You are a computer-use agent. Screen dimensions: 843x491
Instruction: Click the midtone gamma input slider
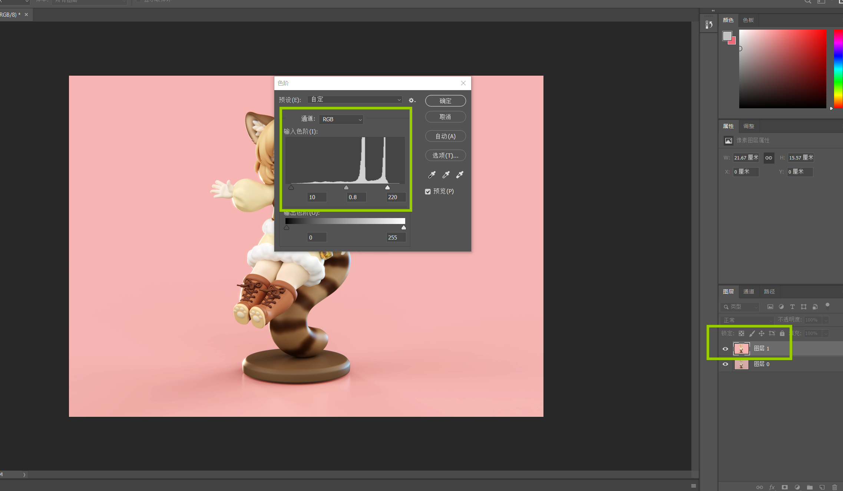click(x=346, y=188)
